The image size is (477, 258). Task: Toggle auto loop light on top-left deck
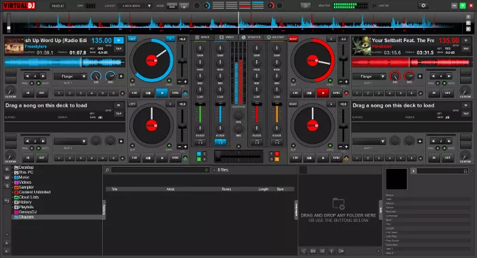pyautogui.click(x=38, y=83)
